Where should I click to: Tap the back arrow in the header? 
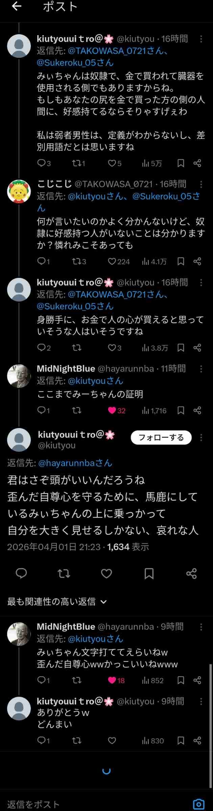tap(17, 7)
